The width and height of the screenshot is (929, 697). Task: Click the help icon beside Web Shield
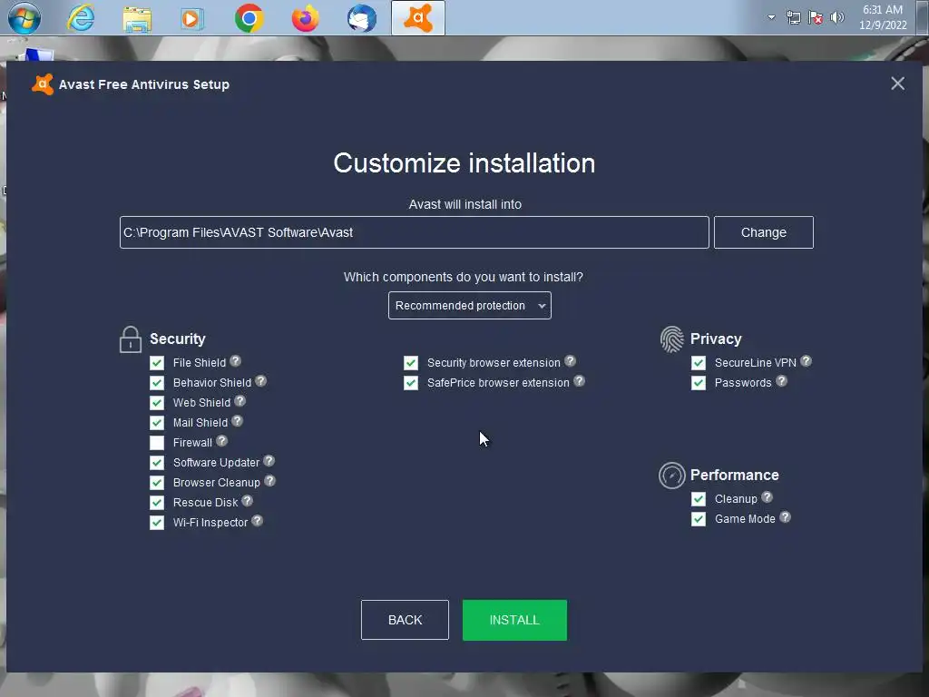click(x=240, y=401)
